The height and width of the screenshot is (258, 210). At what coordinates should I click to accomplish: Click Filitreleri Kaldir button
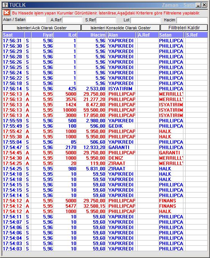(184, 28)
